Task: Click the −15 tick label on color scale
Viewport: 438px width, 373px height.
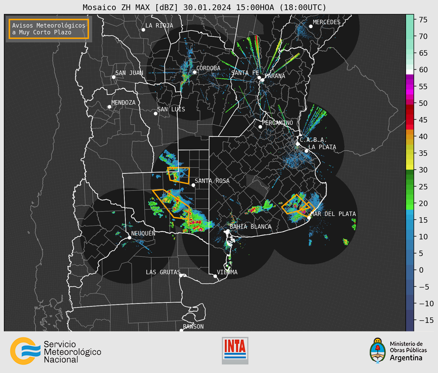Action: (x=426, y=320)
